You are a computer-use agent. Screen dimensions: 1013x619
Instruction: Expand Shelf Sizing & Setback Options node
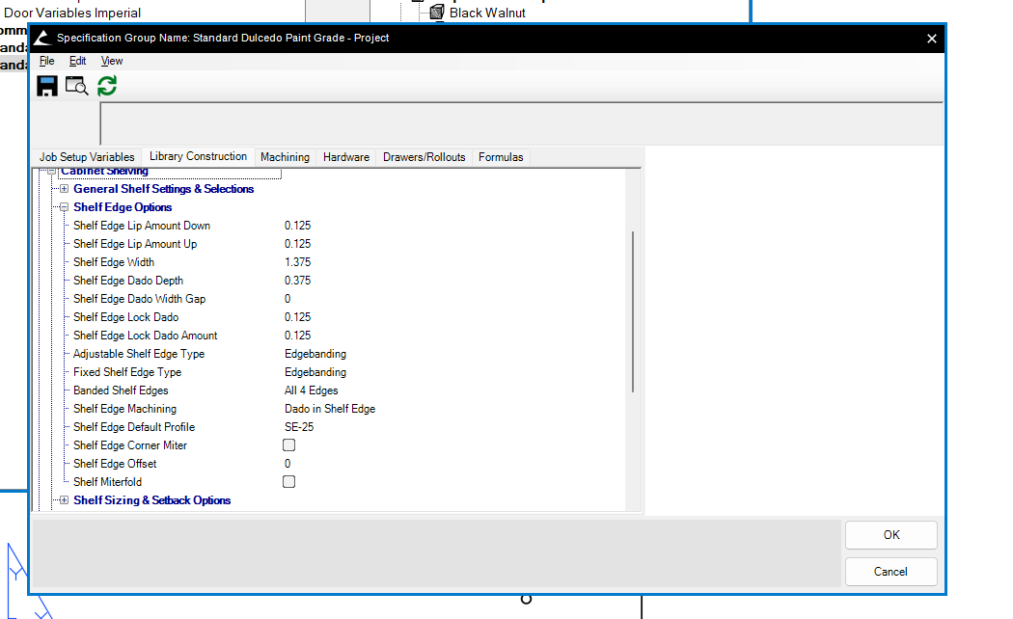(64, 500)
